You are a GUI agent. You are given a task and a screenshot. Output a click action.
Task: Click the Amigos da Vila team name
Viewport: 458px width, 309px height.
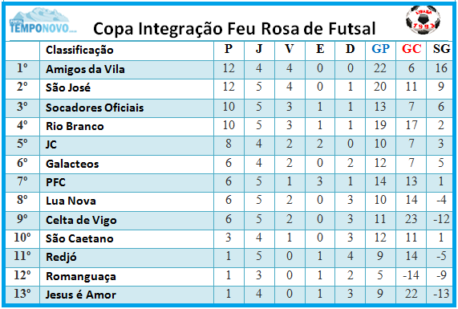[85, 69]
